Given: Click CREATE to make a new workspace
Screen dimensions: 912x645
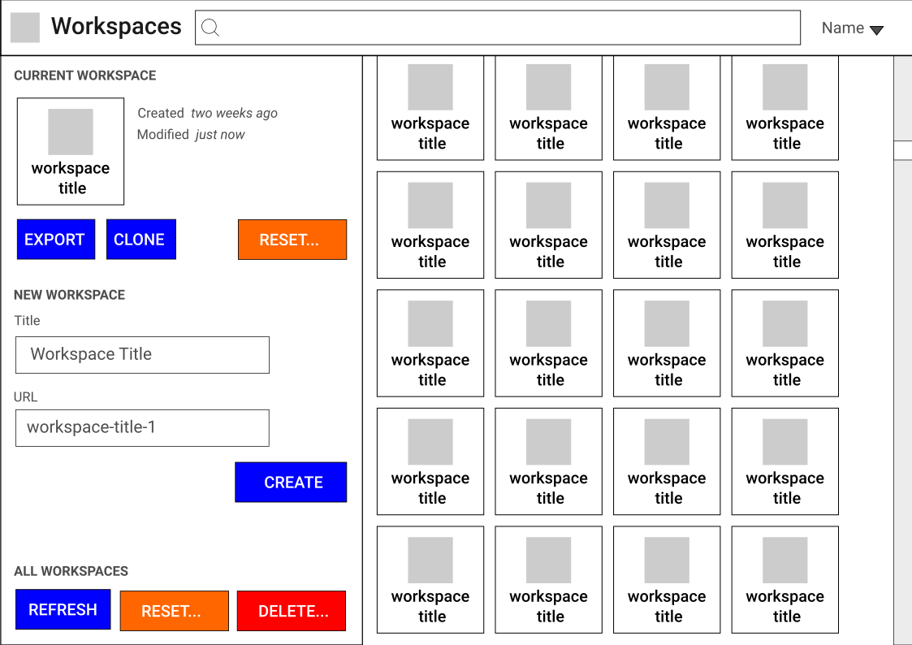Looking at the screenshot, I should [291, 482].
